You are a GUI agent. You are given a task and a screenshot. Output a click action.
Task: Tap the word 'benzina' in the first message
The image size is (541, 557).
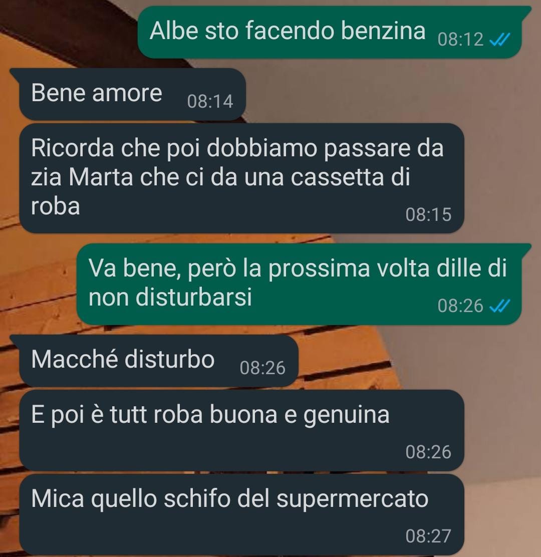pyautogui.click(x=383, y=31)
